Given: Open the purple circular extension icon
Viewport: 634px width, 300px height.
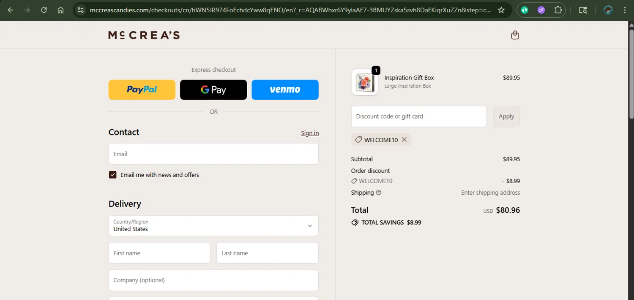Looking at the screenshot, I should pos(541,10).
